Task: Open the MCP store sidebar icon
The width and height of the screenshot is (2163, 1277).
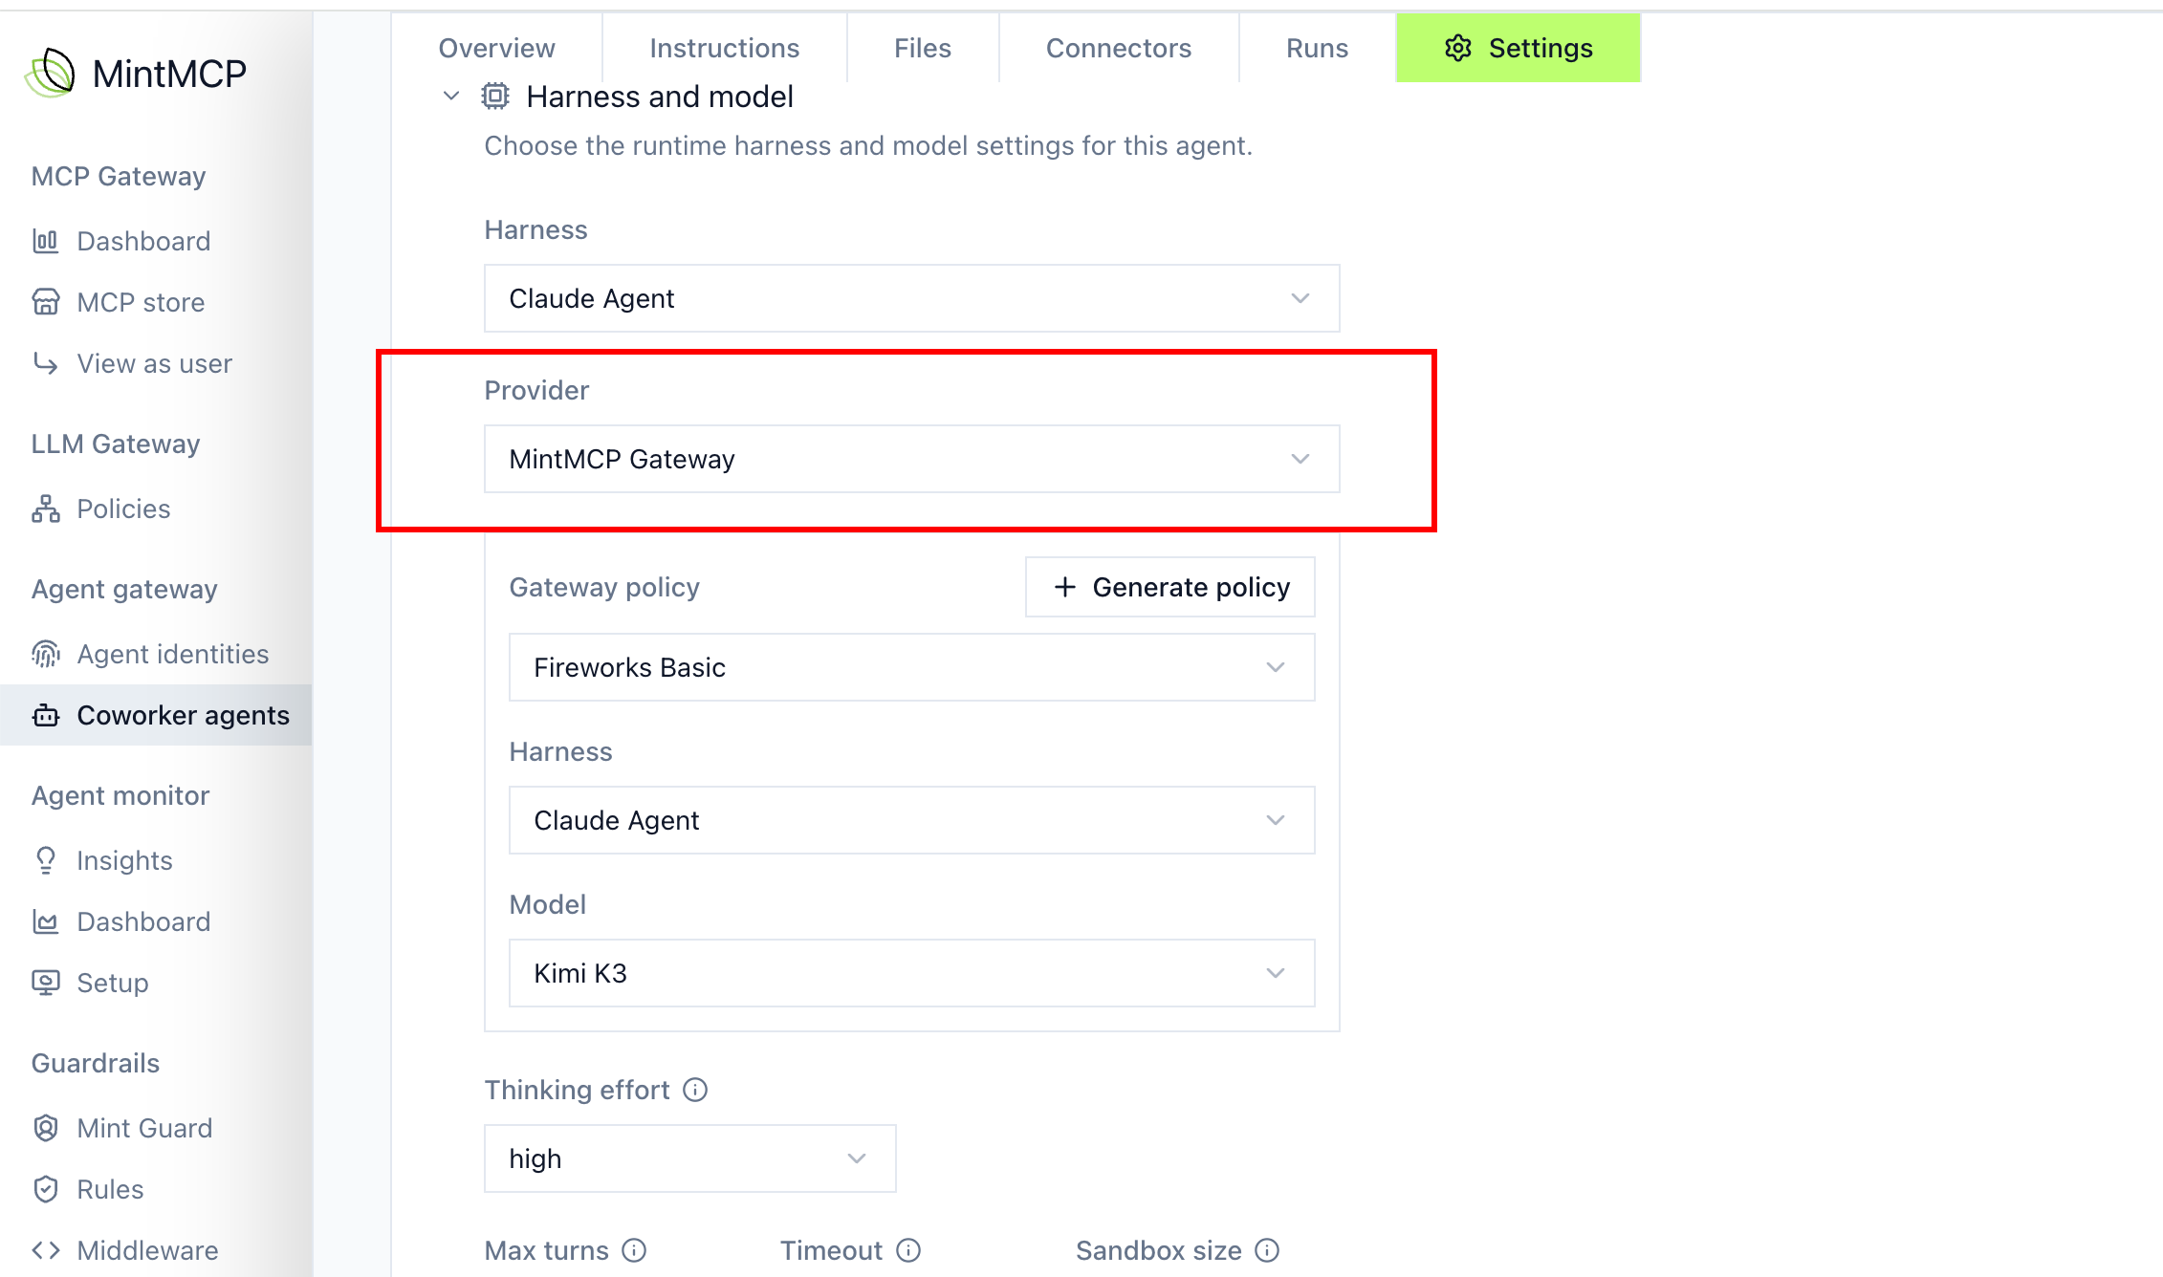Action: [45, 302]
